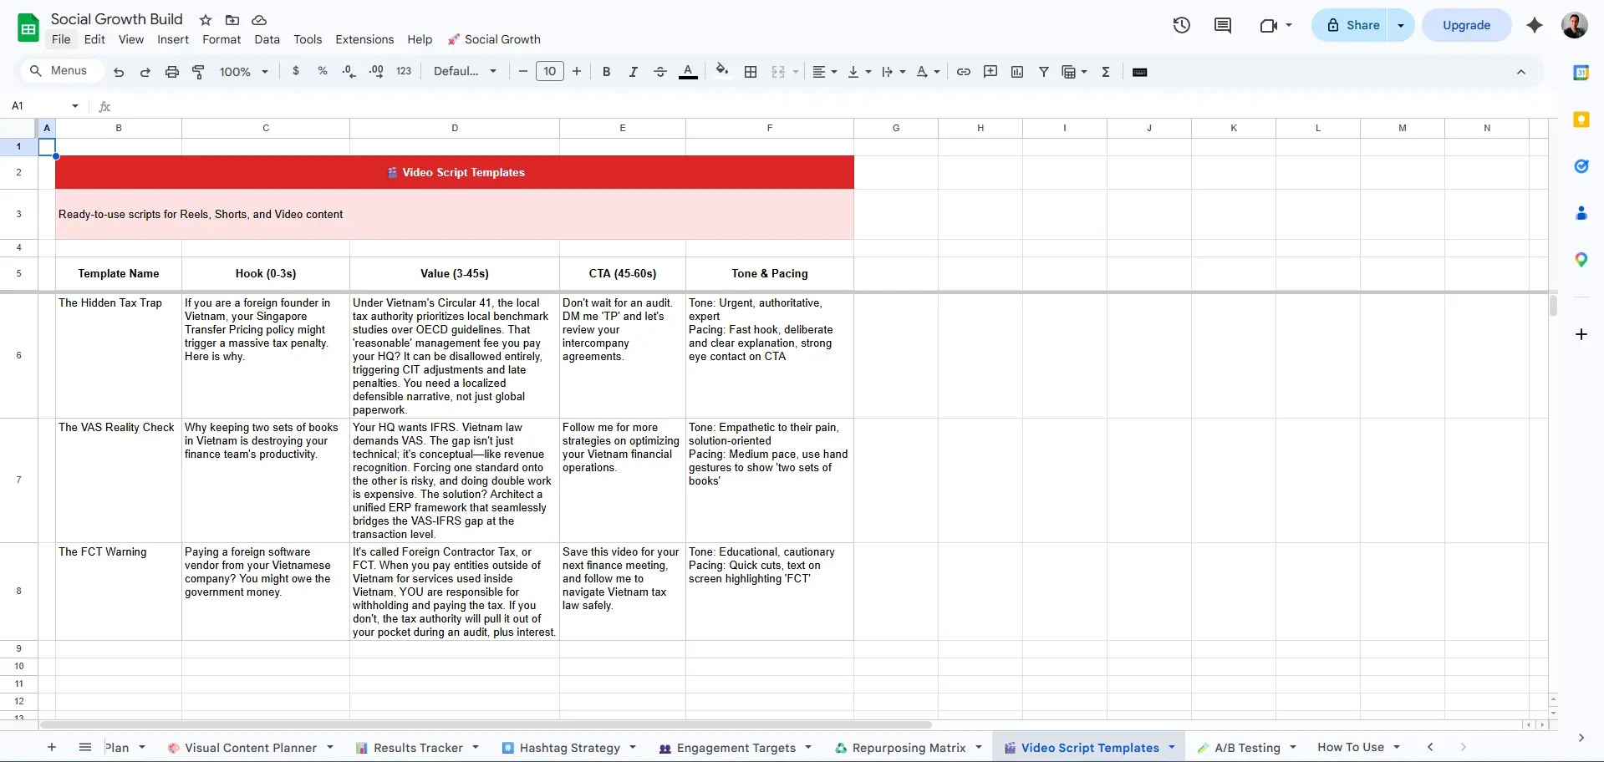Get add-ons with the plus icon
The height and width of the screenshot is (762, 1604).
(1581, 334)
